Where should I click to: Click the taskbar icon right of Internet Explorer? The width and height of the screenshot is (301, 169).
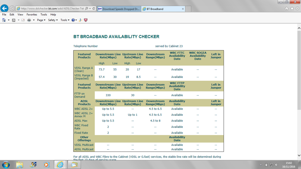tap(74, 164)
